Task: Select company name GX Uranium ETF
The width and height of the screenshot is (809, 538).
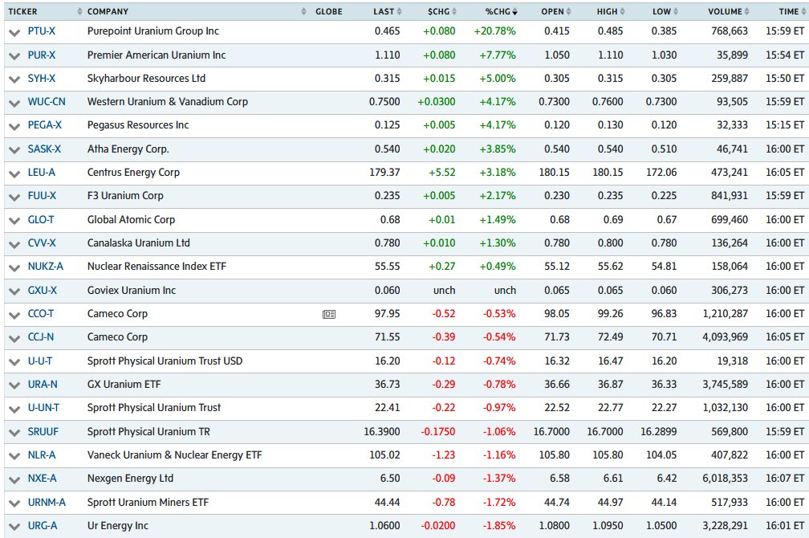Action: [124, 384]
